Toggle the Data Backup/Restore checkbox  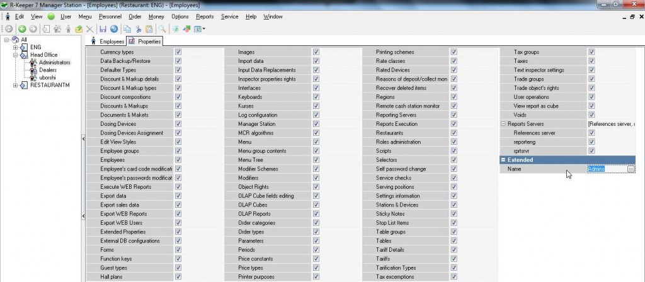pos(178,61)
